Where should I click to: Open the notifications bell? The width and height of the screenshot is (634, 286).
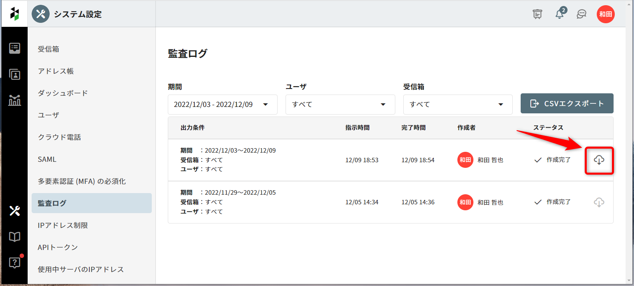click(560, 14)
